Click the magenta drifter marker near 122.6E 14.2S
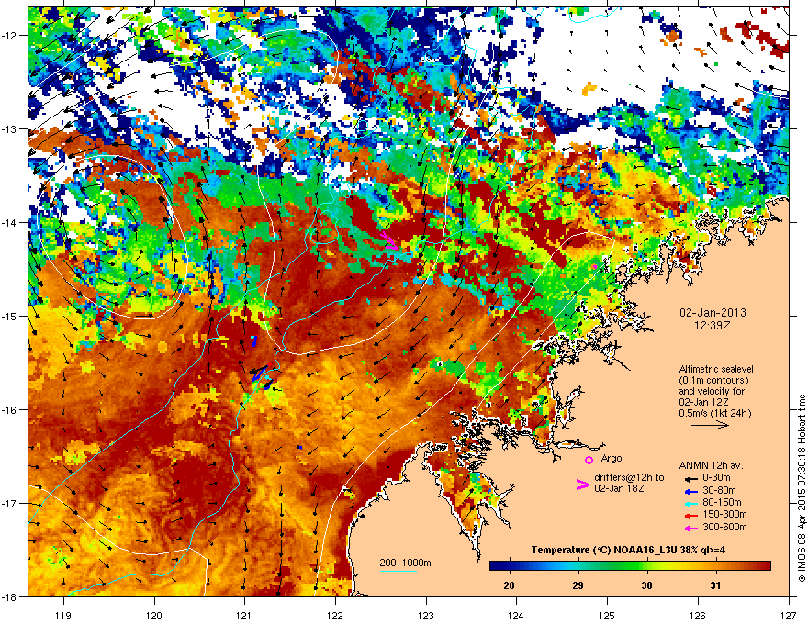808x624 pixels. pyautogui.click(x=390, y=240)
